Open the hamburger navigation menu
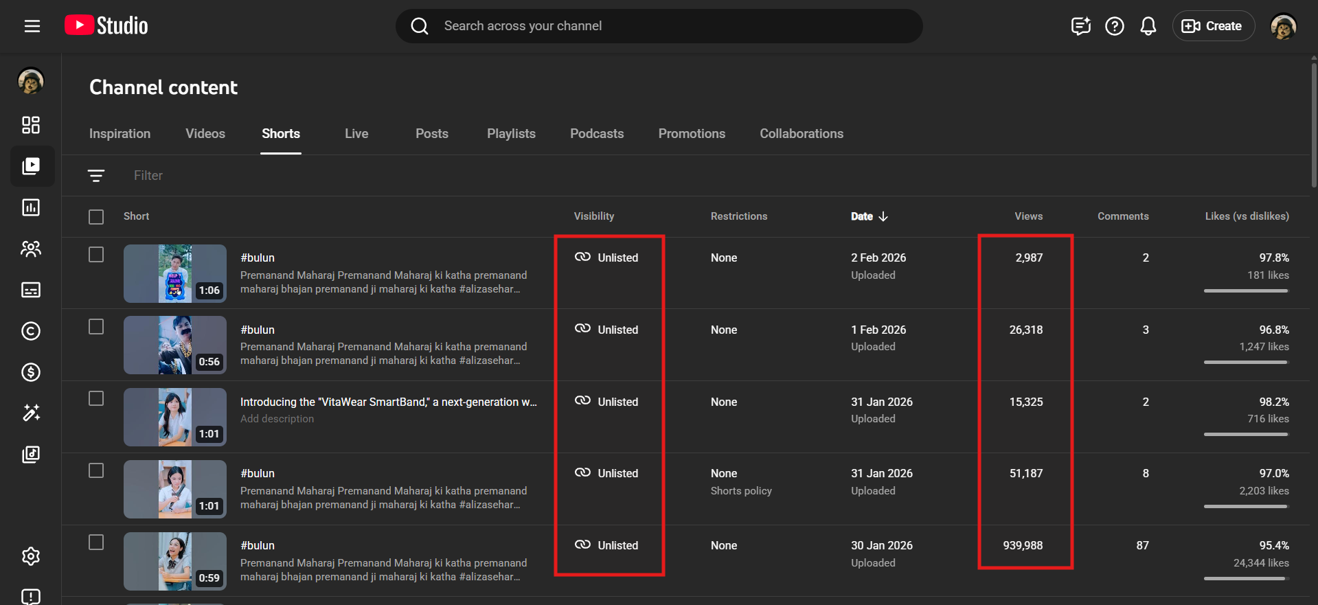This screenshot has height=605, width=1318. (x=32, y=26)
